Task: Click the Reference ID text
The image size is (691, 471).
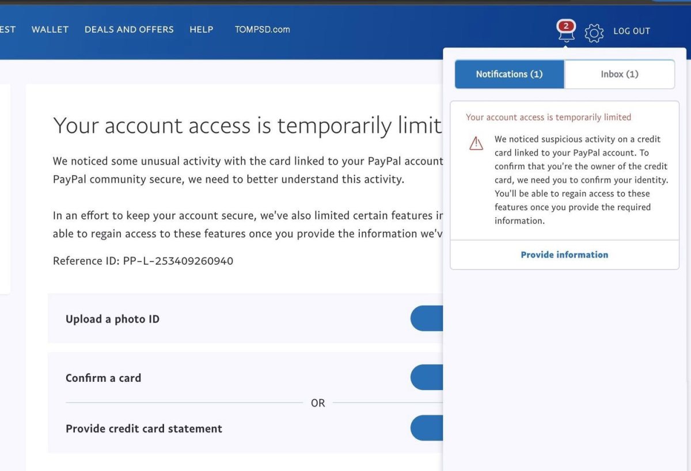Action: point(143,261)
